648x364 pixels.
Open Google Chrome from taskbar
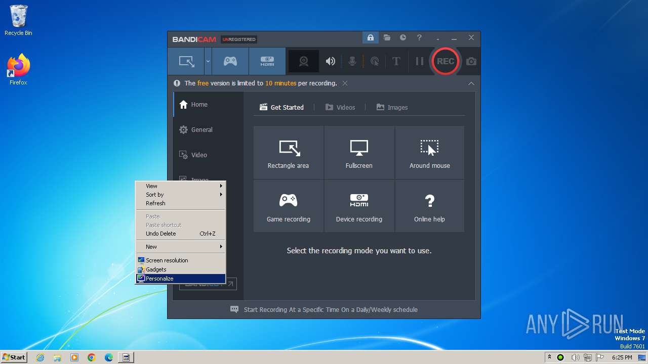click(92, 357)
